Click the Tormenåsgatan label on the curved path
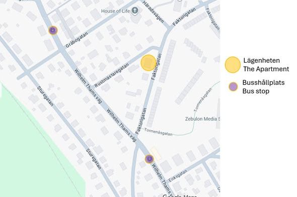 pos(203,100)
